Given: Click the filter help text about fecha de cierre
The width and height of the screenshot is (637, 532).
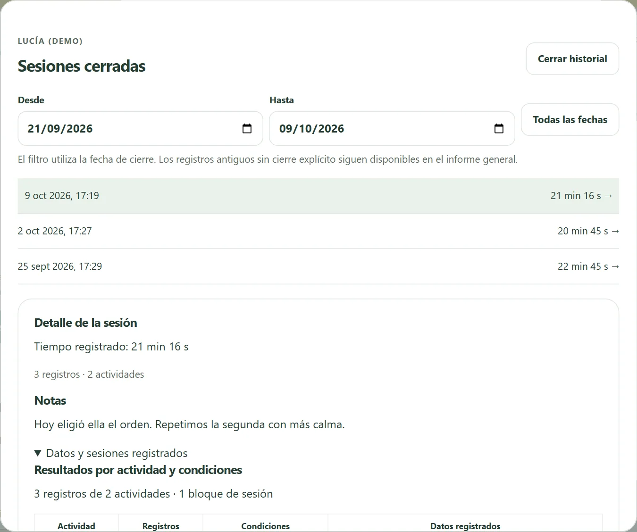Looking at the screenshot, I should pos(268,159).
